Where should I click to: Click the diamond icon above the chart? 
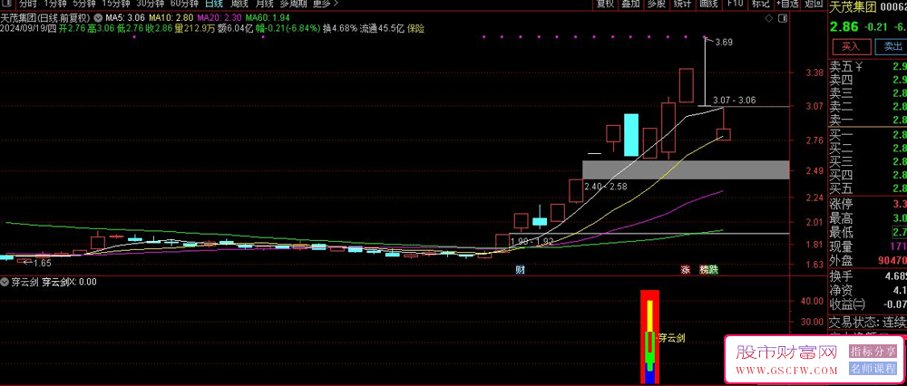(768, 18)
